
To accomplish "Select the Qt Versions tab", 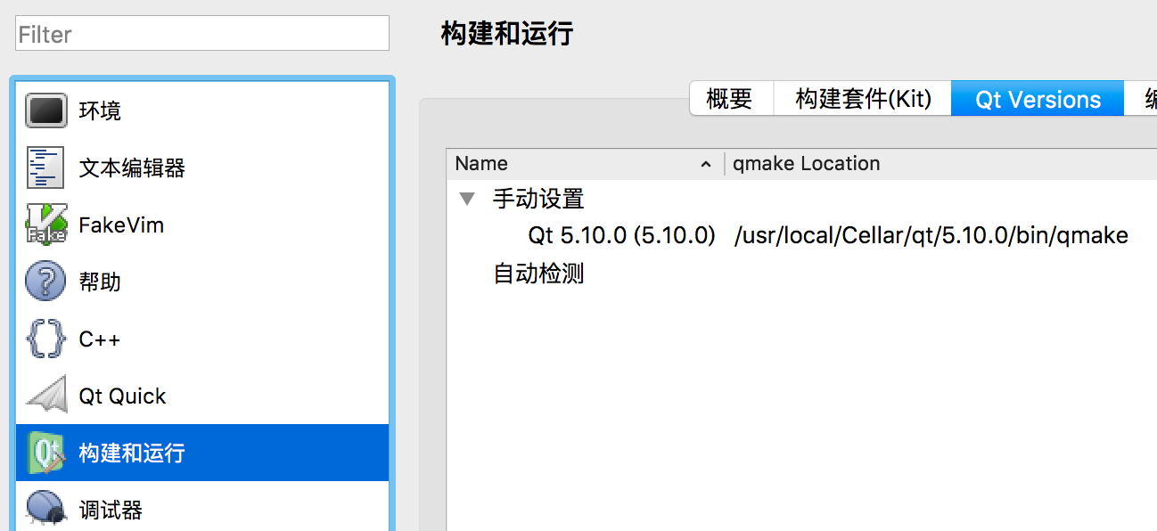I will 1038,99.
